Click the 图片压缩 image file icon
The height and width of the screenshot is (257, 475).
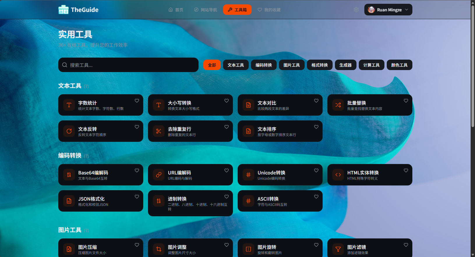click(69, 249)
